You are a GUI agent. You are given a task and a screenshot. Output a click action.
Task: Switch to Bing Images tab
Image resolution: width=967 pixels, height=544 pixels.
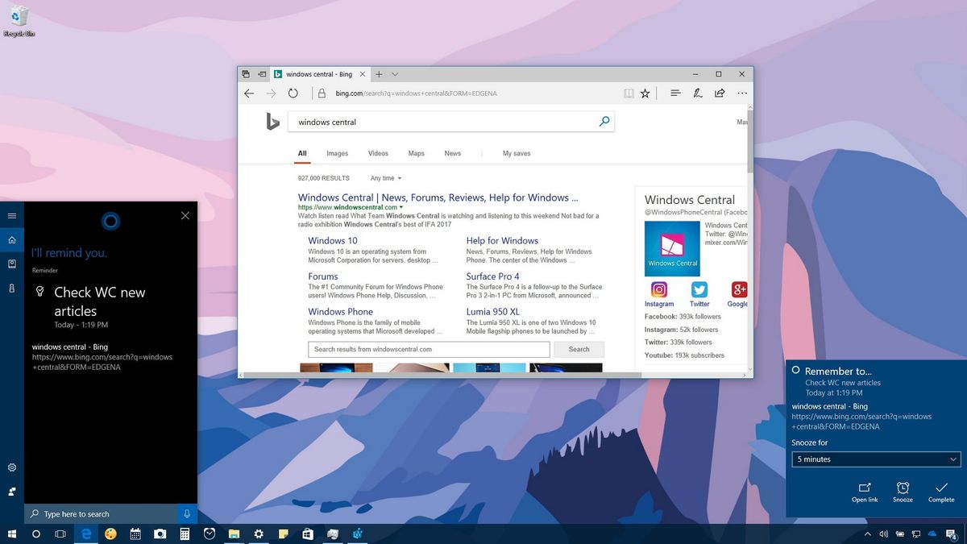(338, 153)
